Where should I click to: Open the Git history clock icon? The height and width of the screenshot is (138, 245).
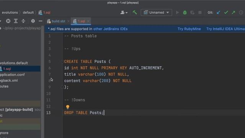pos(241,13)
